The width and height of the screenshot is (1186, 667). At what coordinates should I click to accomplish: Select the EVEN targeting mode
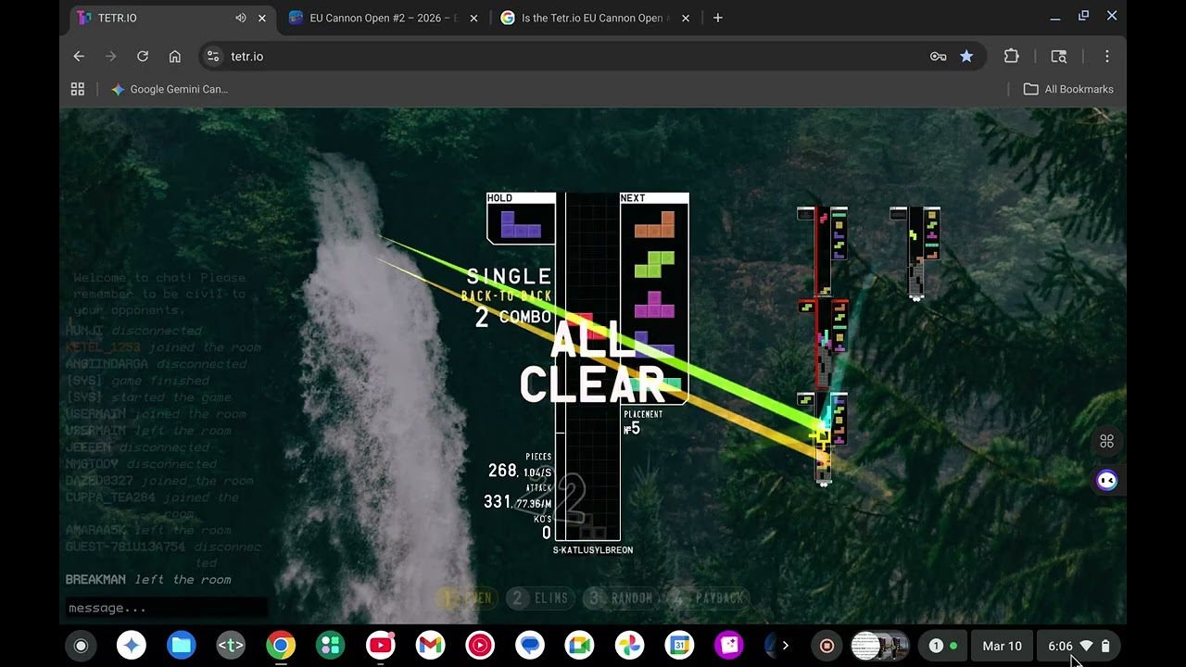467,598
